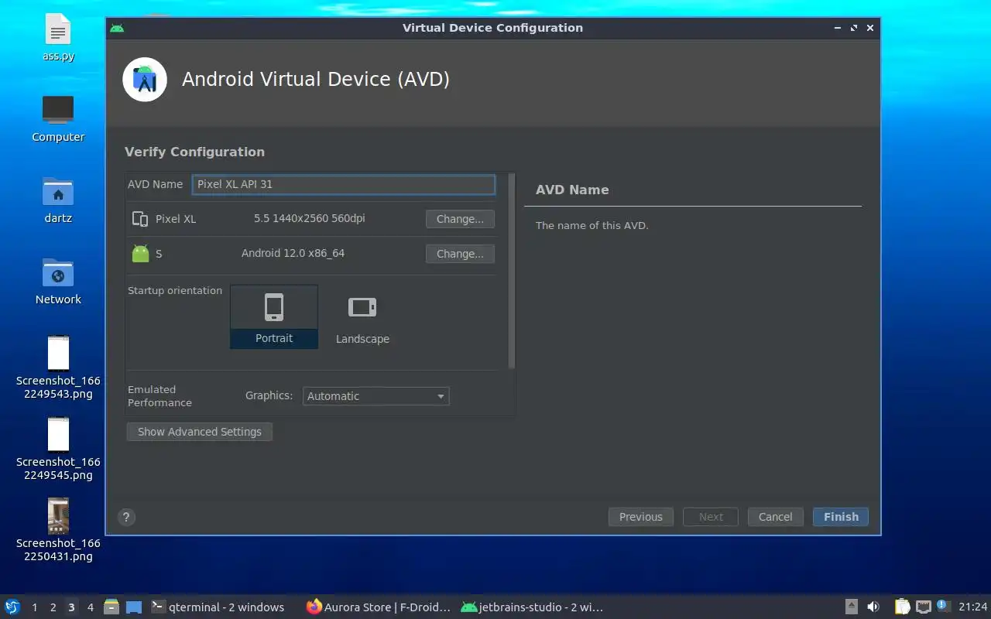Viewport: 991px width, 619px height.
Task: Click the Pixel XL device icon
Action: coord(140,219)
